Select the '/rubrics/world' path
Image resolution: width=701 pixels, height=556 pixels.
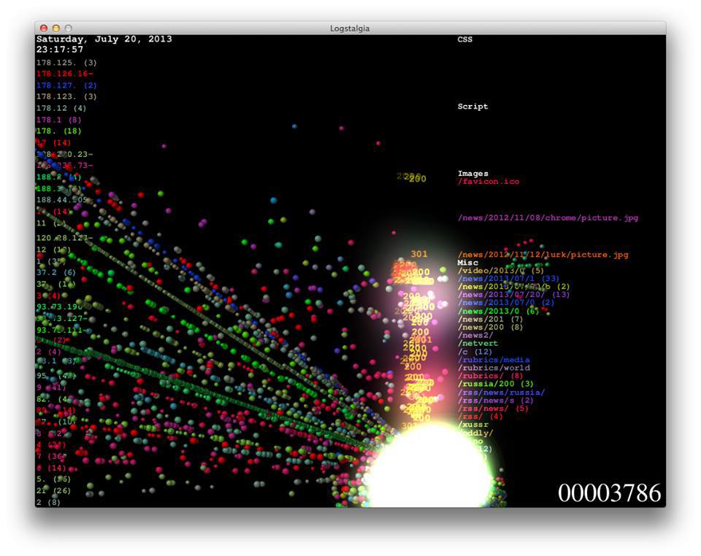[x=494, y=368]
